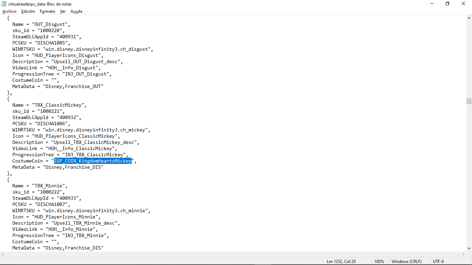
Task: Click the line sku_id = "1000220"
Action: (x=38, y=31)
